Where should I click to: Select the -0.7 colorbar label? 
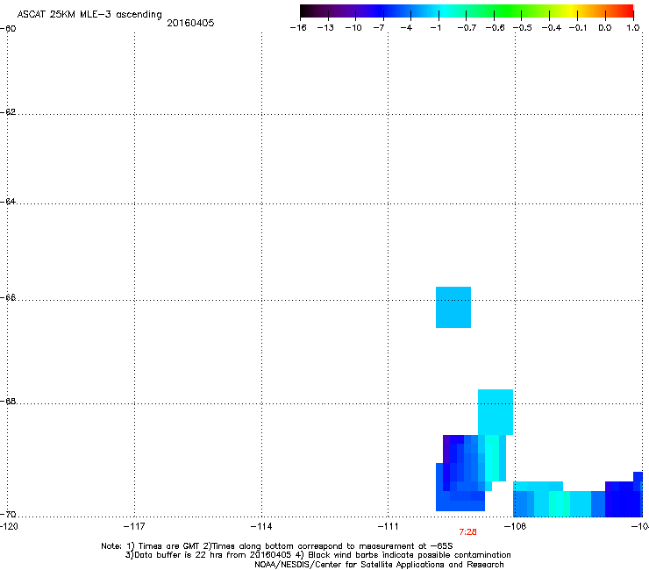click(467, 28)
